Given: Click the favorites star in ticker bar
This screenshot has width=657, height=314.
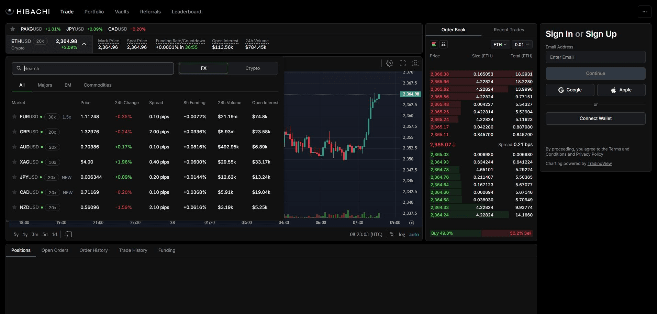Looking at the screenshot, I should coord(13,29).
